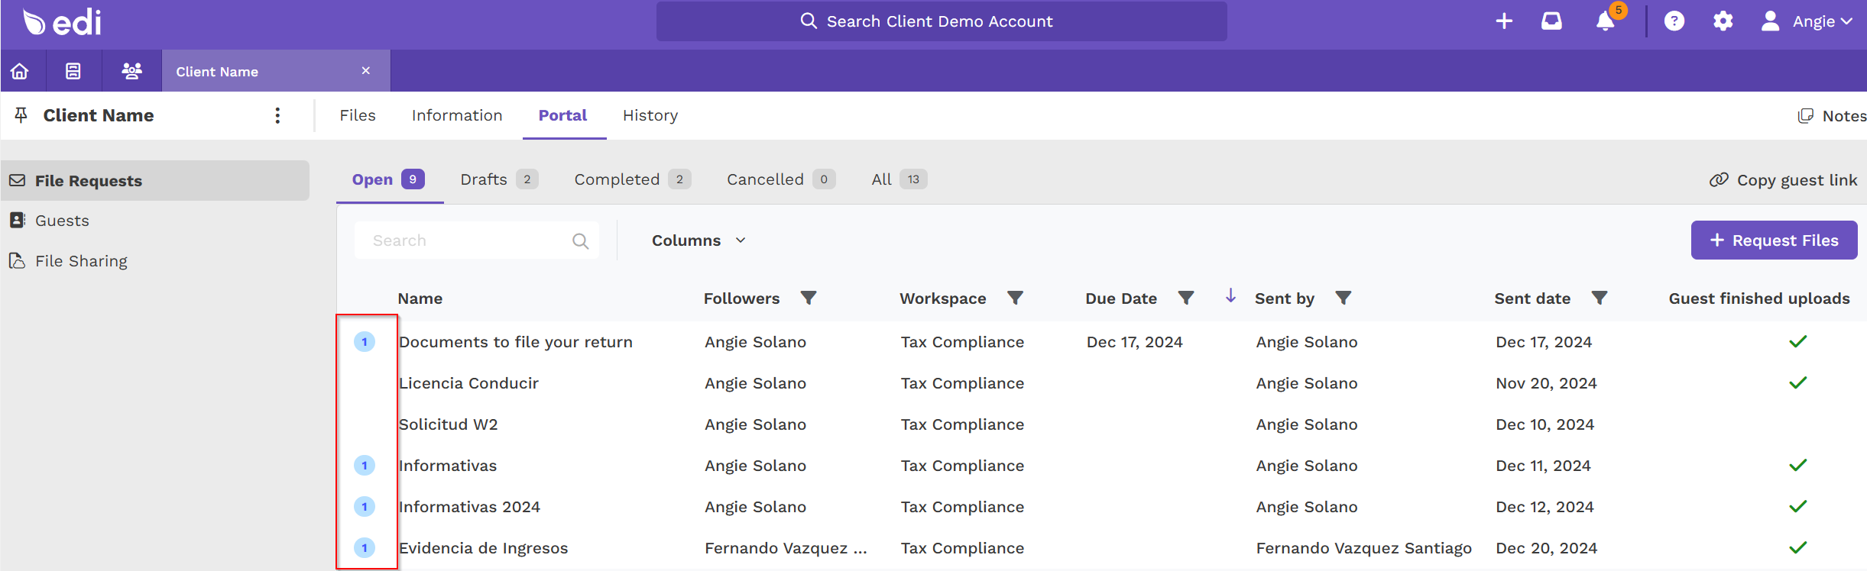Open the inbox tray icon
Image resolution: width=1867 pixels, height=571 pixels.
[1551, 21]
